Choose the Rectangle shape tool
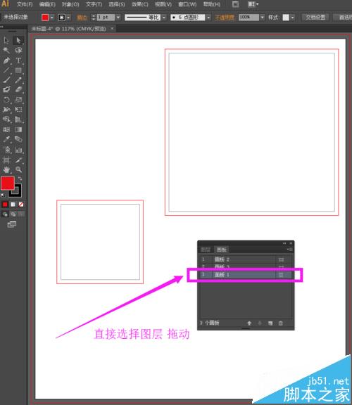352x405 pixels. tap(18, 70)
